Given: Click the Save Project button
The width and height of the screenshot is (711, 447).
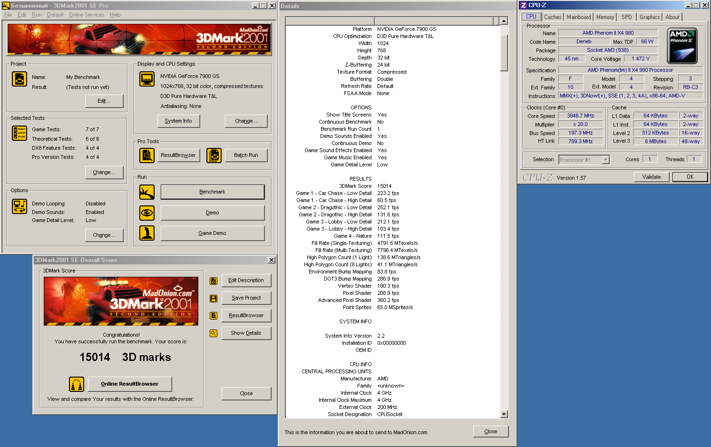Looking at the screenshot, I should click(x=246, y=298).
